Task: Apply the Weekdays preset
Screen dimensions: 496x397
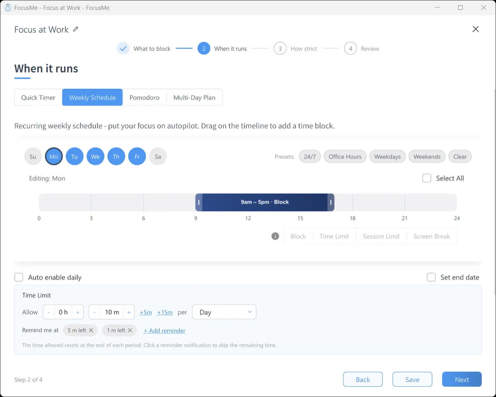Action: [387, 157]
